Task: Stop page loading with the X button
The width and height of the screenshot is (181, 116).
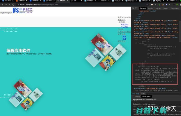Action: [10, 5]
